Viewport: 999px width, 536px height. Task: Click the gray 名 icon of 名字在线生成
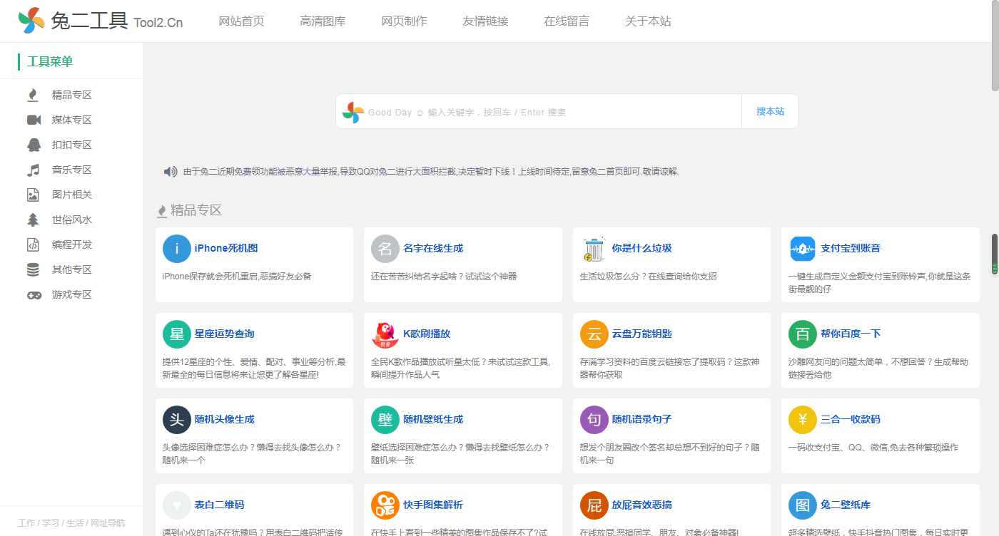tap(385, 249)
